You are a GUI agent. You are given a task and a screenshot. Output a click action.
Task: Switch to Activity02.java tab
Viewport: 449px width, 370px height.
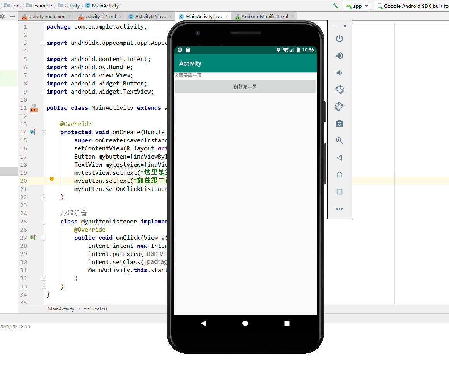click(150, 17)
